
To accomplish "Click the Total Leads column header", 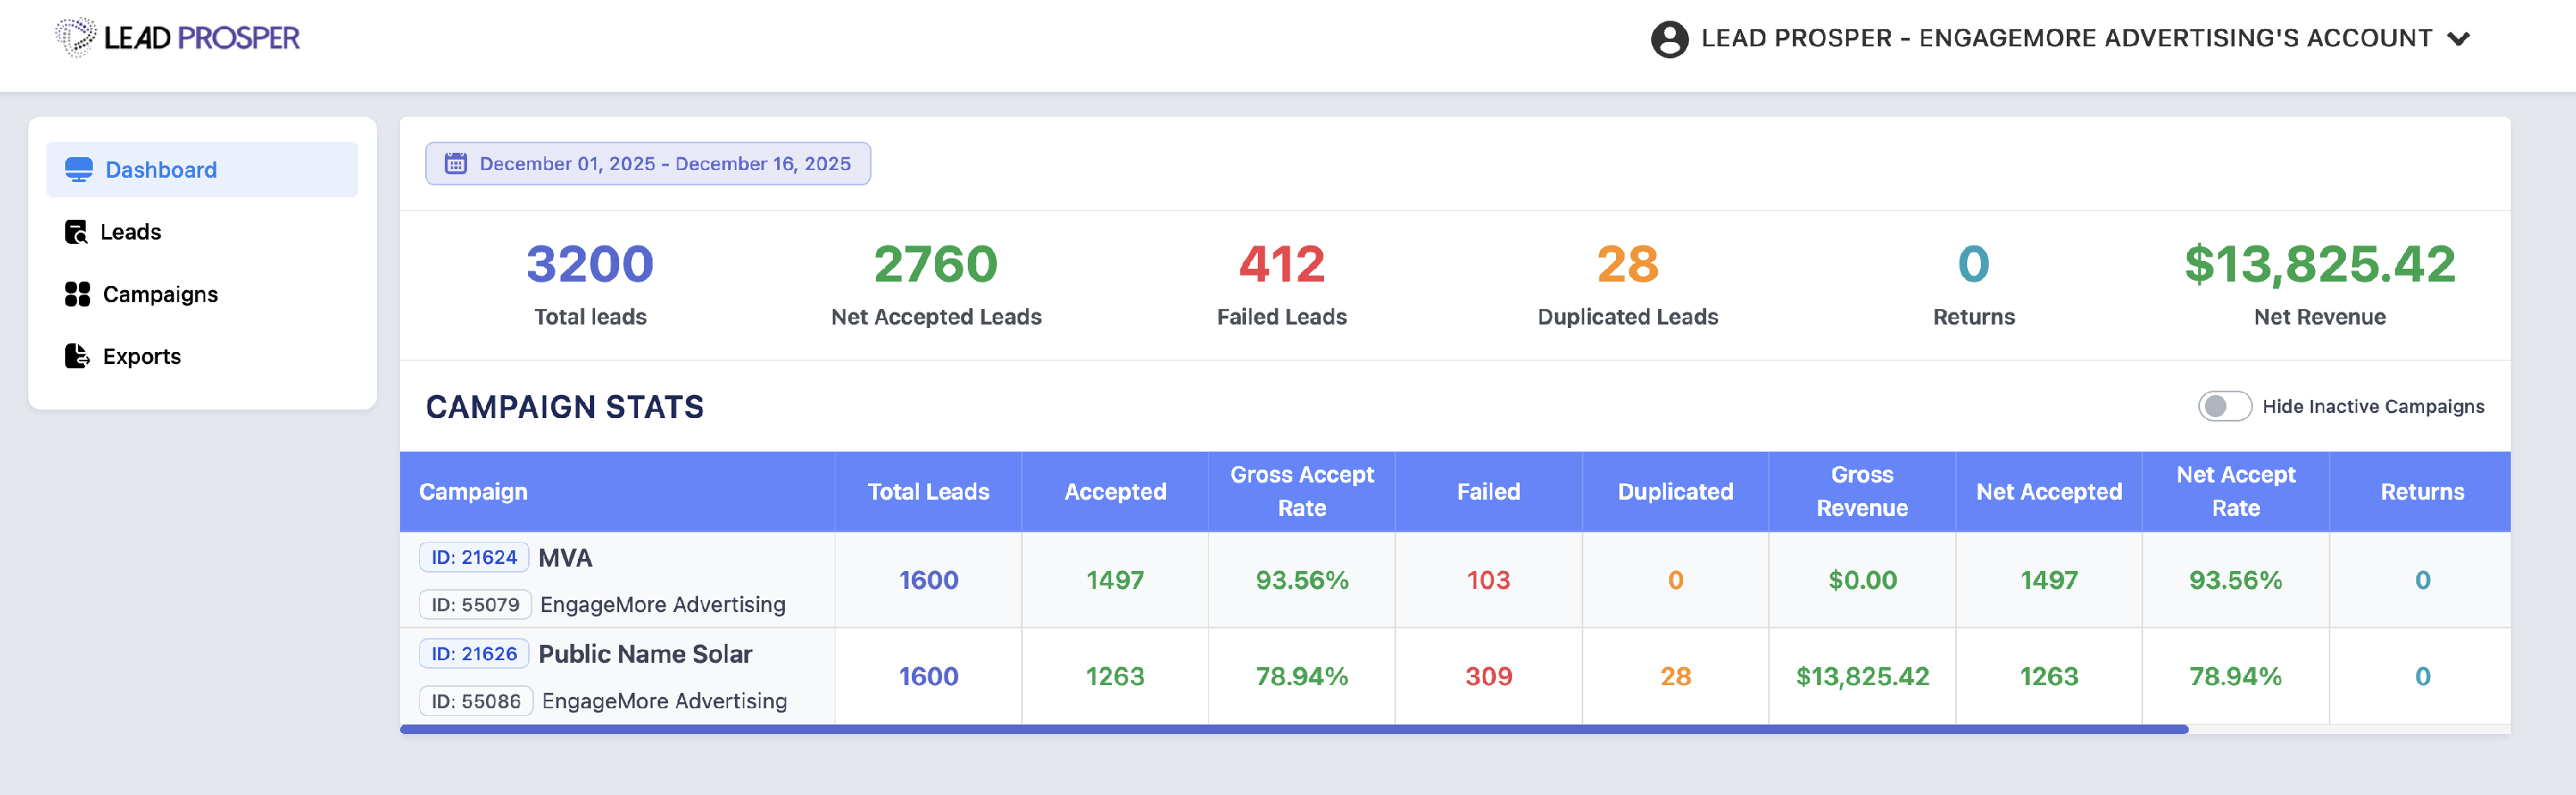I will pos(928,492).
